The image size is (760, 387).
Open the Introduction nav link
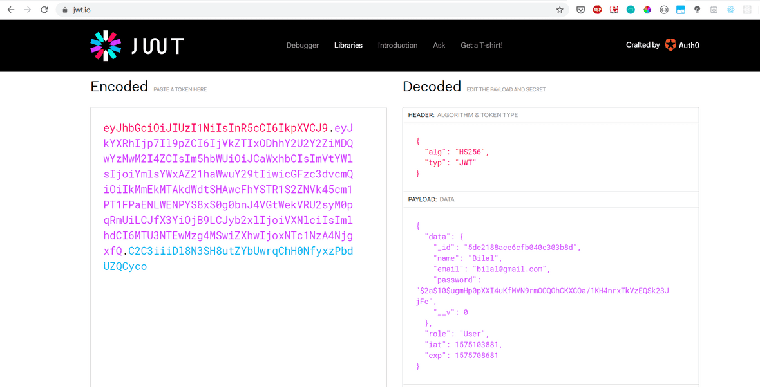tap(397, 45)
